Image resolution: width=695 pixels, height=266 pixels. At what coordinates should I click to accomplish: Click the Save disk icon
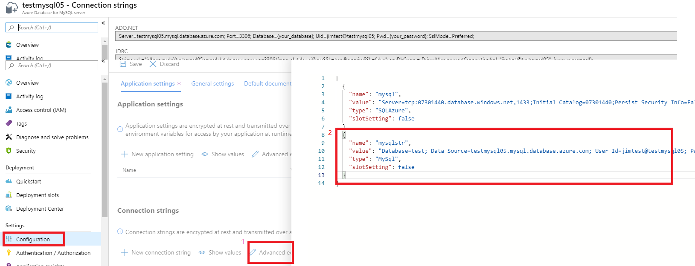123,64
